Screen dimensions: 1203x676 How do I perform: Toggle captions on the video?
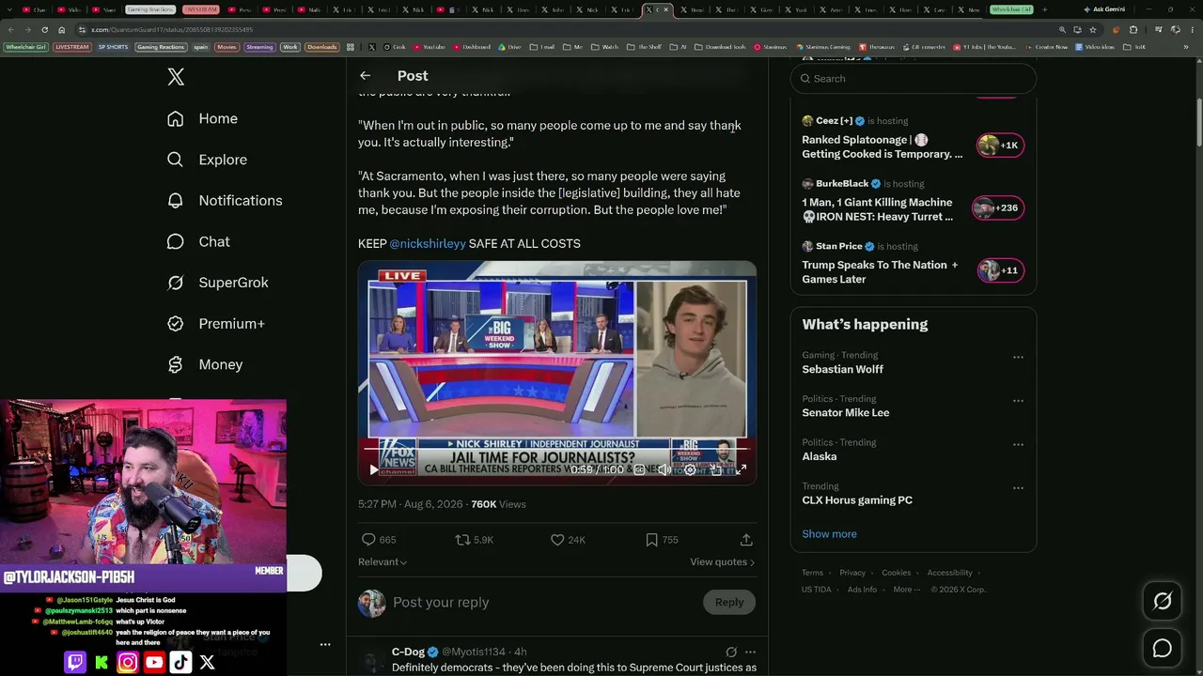[639, 469]
